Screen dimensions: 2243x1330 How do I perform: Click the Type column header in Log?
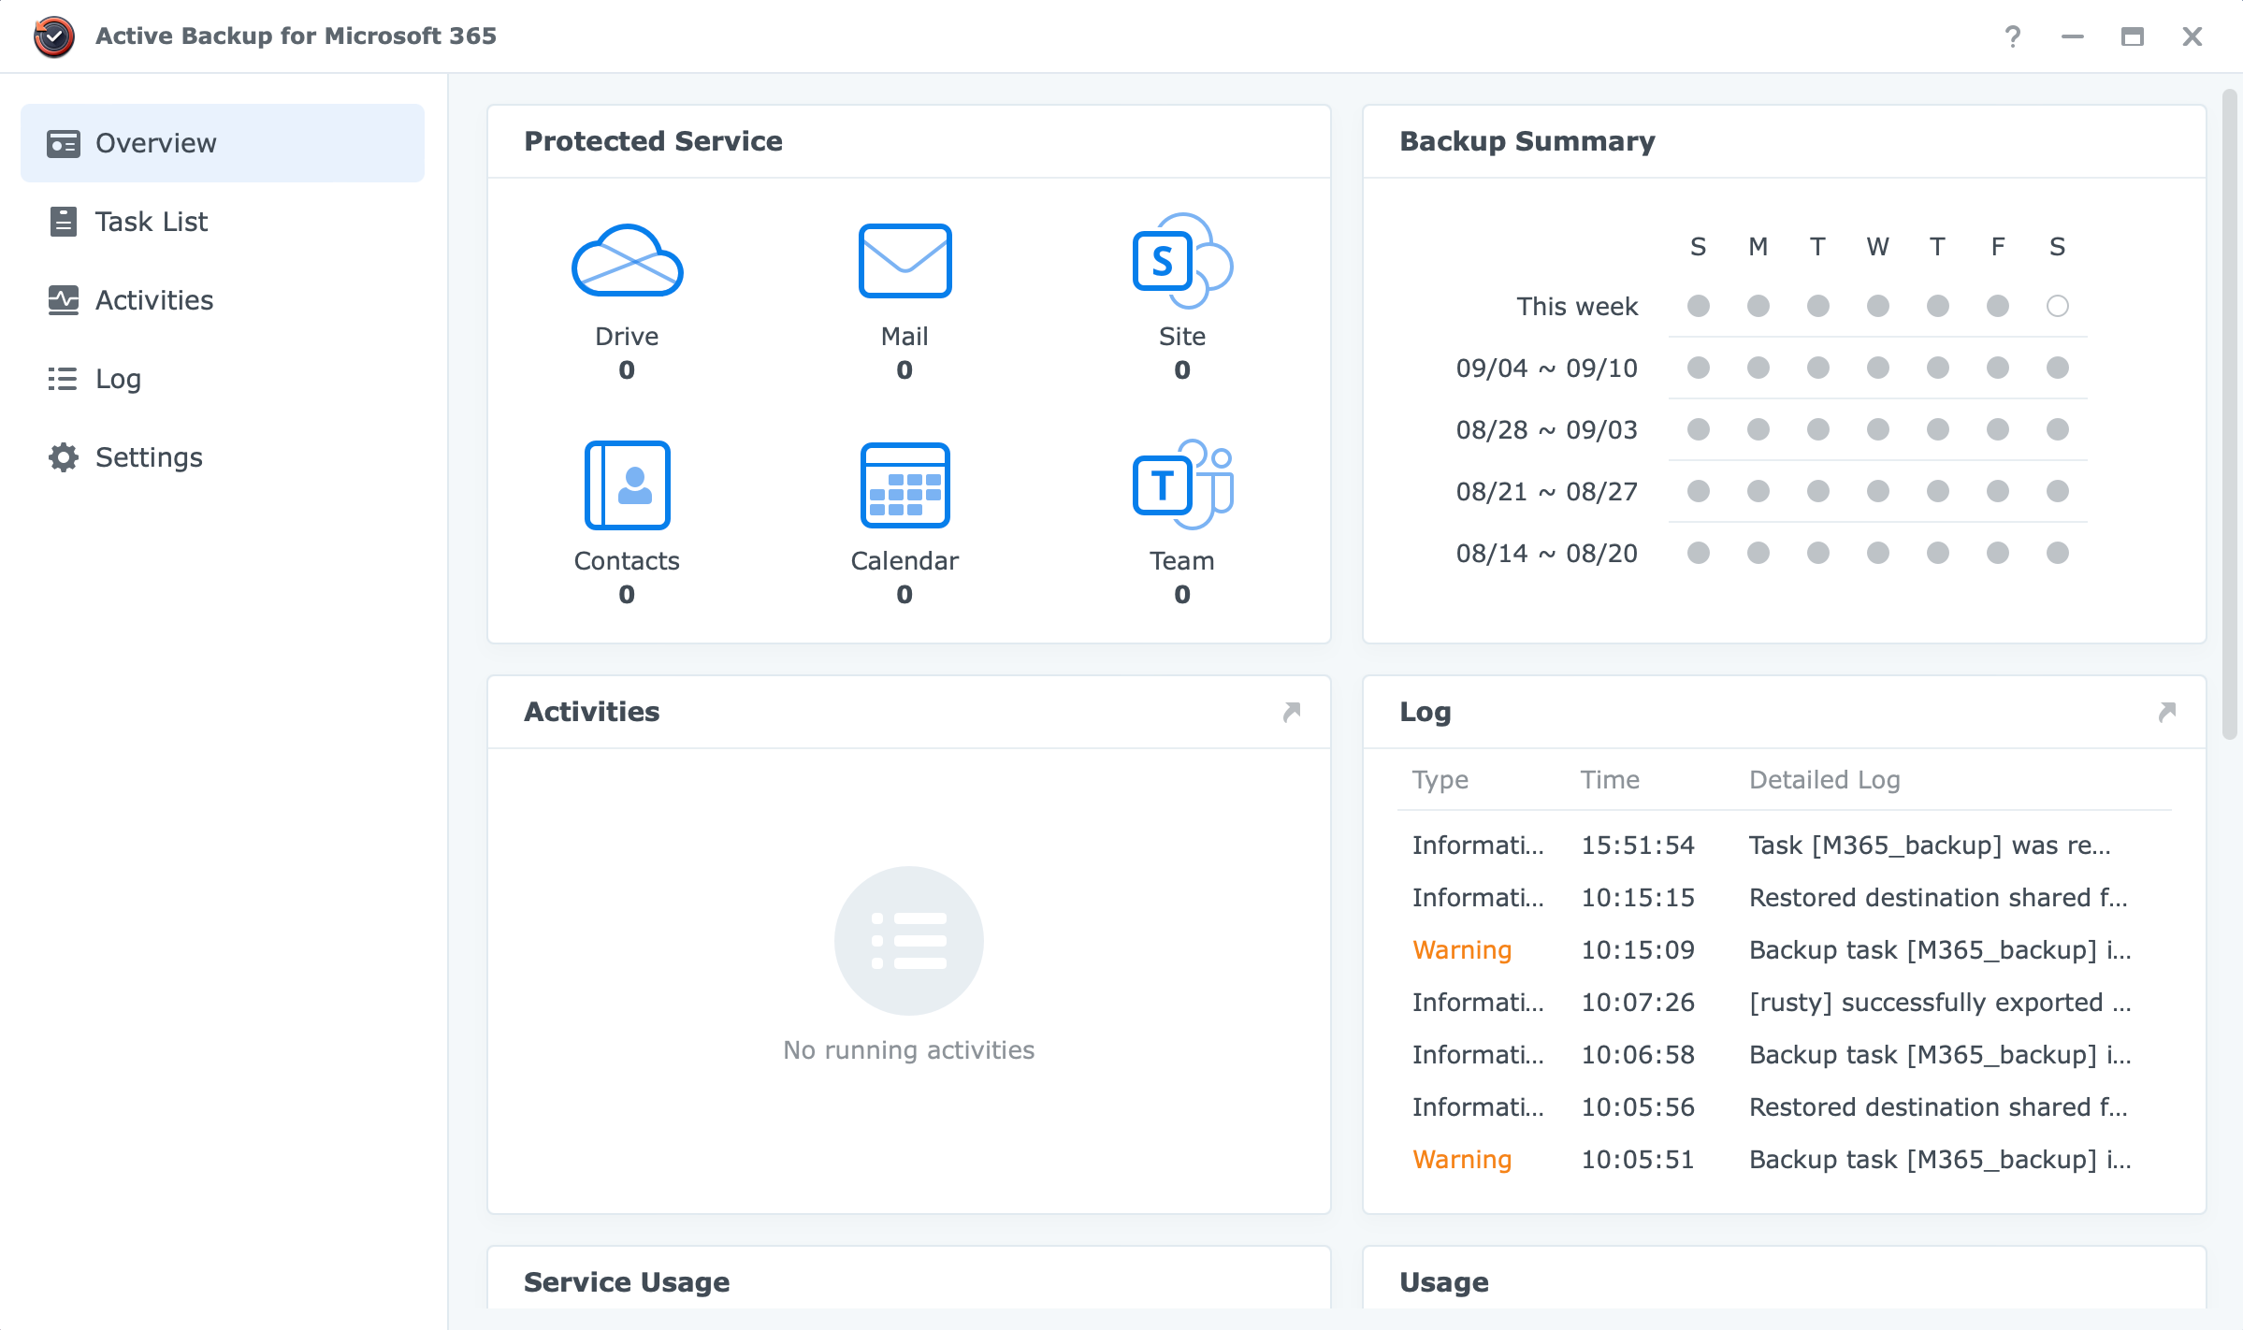click(1440, 780)
